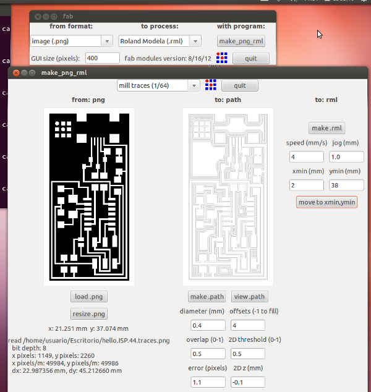
Task: Focus the speed (mm/s) input field
Action: pyautogui.click(x=306, y=157)
